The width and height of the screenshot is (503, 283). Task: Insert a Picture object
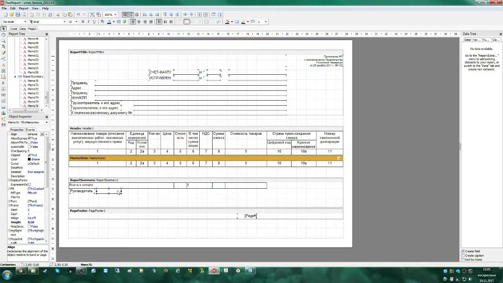pyautogui.click(x=4, y=71)
